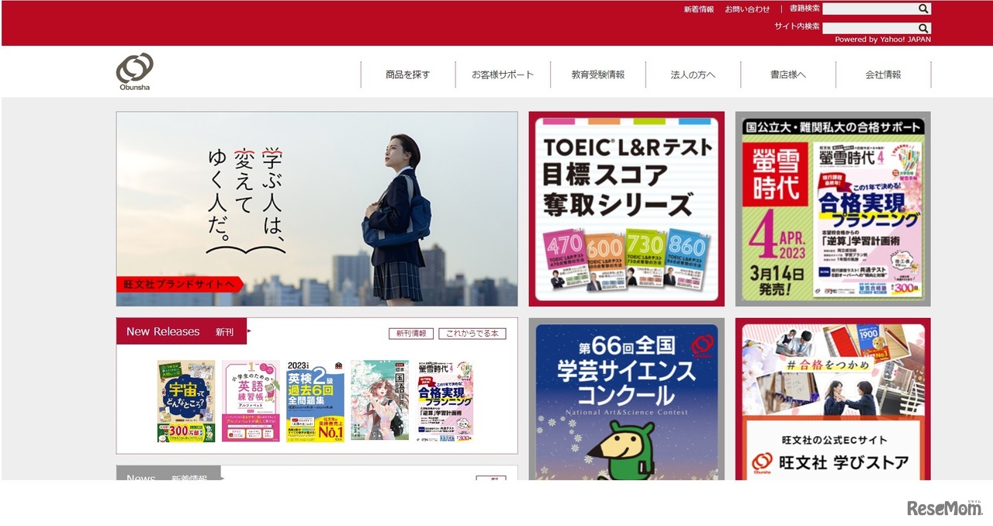
Task: Click the Obunsha logo
Action: click(135, 71)
